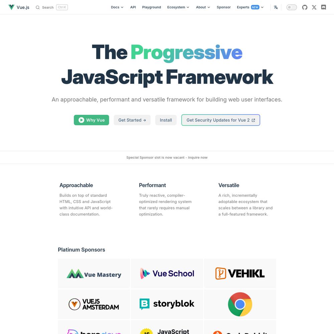Open the language translation menu icon

pyautogui.click(x=276, y=7)
